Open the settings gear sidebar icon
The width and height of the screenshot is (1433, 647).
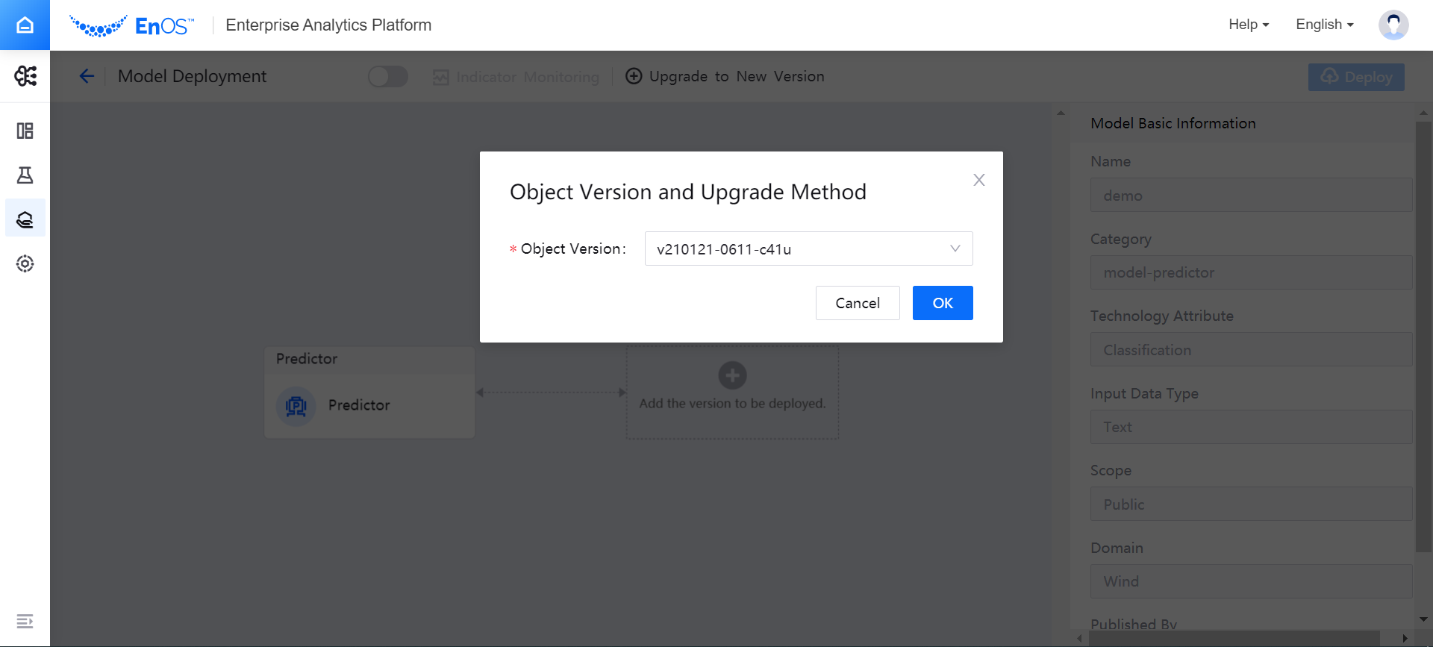[x=25, y=263]
